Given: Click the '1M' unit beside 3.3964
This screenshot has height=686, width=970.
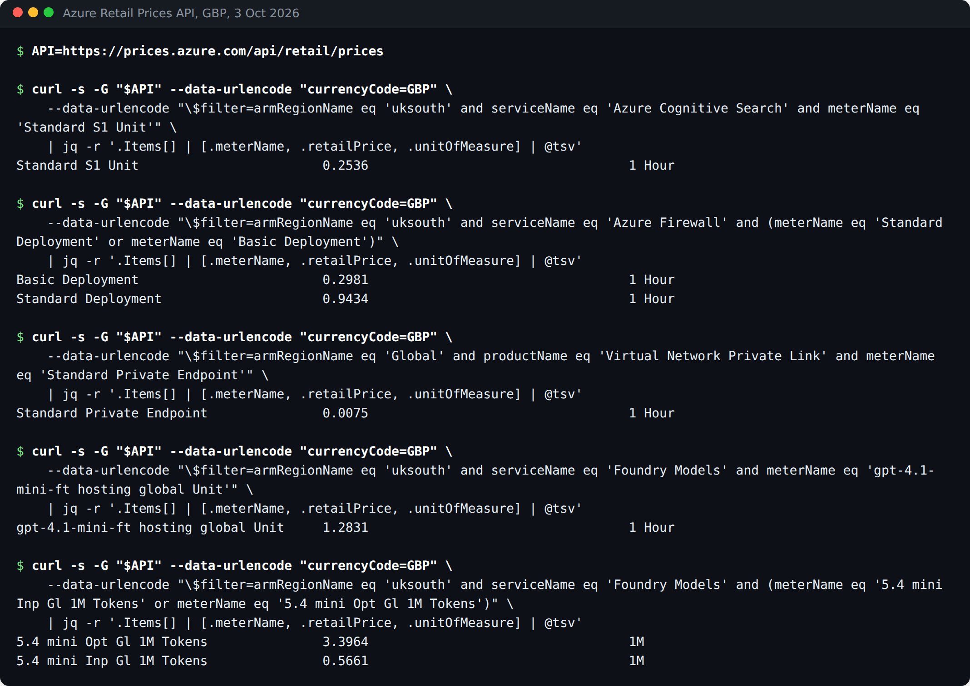Looking at the screenshot, I should (637, 642).
